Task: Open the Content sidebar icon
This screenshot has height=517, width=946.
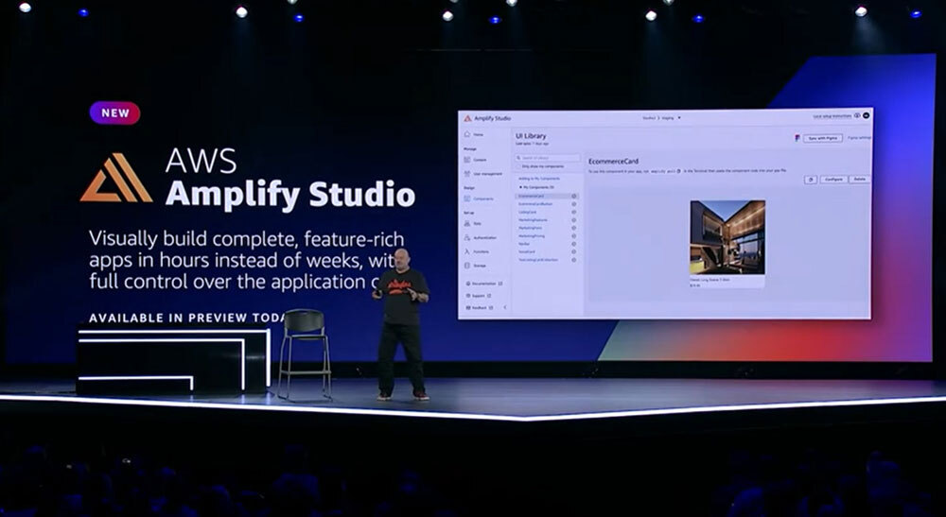Action: click(467, 160)
